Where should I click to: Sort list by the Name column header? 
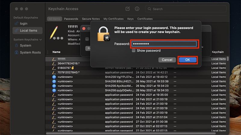56,52
